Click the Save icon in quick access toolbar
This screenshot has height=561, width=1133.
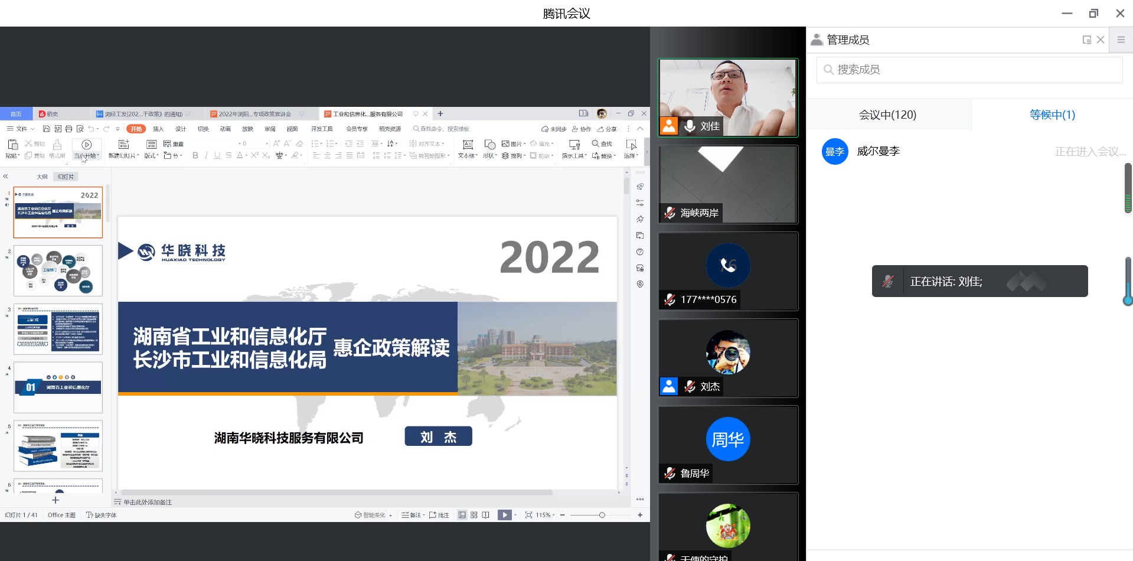point(46,129)
